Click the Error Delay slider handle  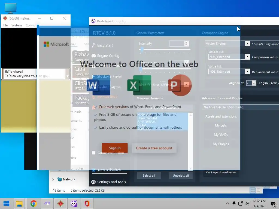point(141,69)
